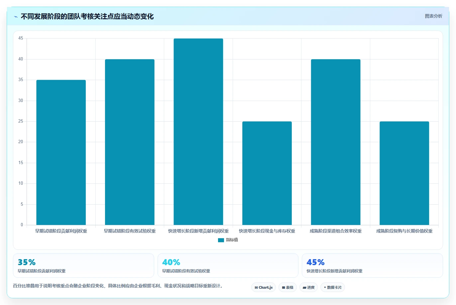Click axis label 成熟阶段复购与长期价值权重
Image resolution: width=456 pixels, height=305 pixels.
[404, 231]
